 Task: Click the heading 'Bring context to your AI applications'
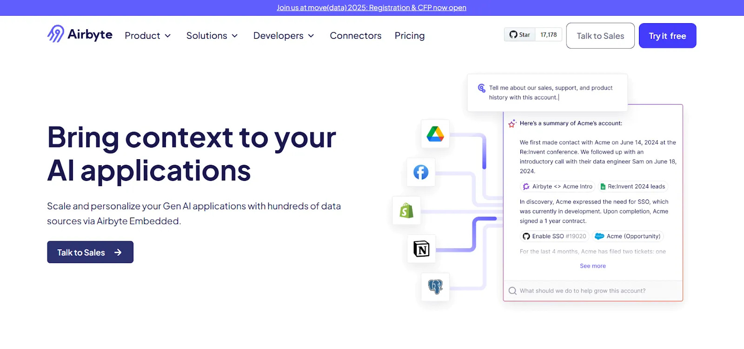[x=192, y=154]
